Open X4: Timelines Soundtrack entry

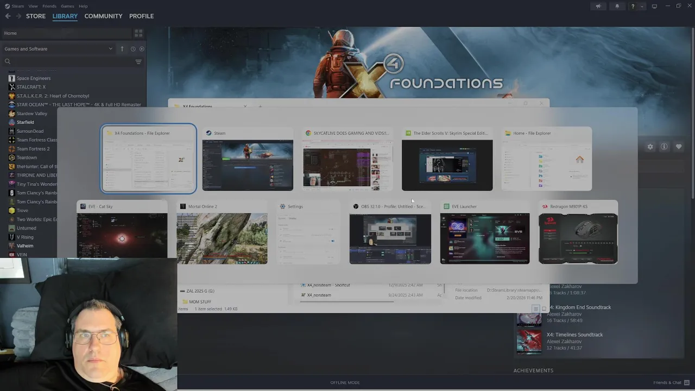[574, 335]
